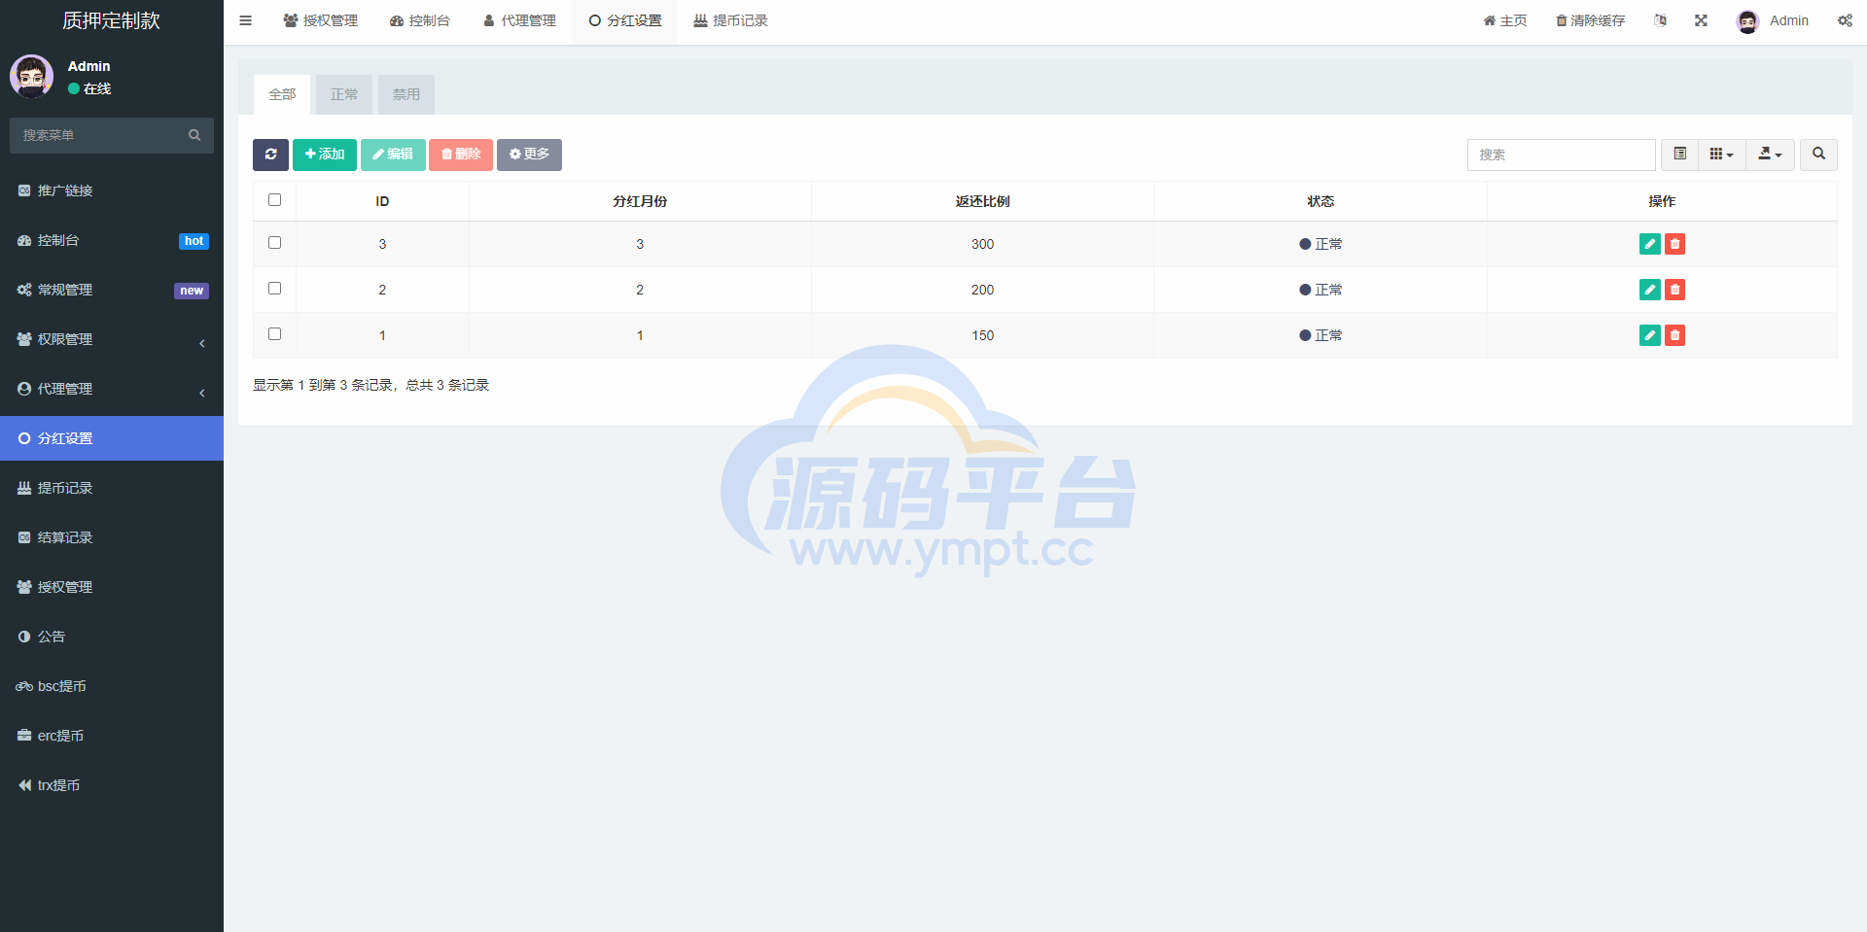Viewport: 1867px width, 932px height.
Task: Open 常规管理 in the sidebar
Action: click(x=112, y=290)
